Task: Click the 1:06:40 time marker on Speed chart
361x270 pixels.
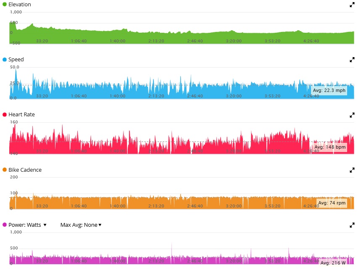Action: coord(79,96)
